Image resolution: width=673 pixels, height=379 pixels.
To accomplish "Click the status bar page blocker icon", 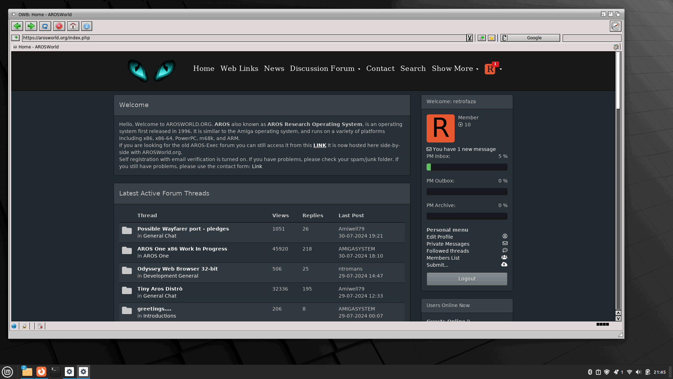I will pos(40,326).
